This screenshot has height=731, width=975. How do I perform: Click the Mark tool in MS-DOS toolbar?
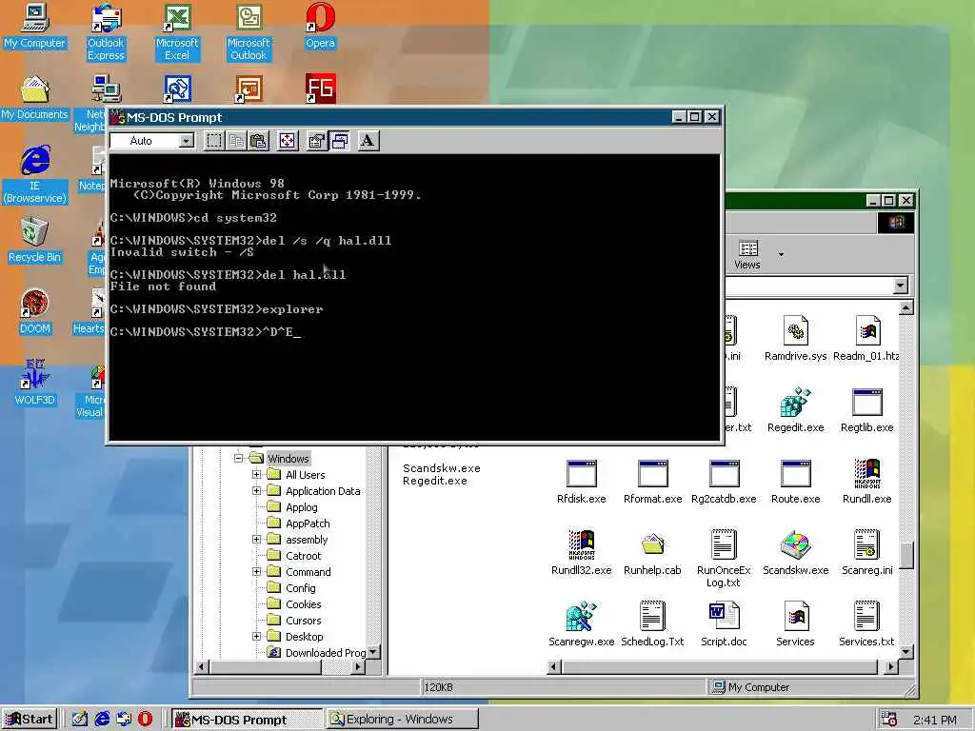click(x=214, y=141)
